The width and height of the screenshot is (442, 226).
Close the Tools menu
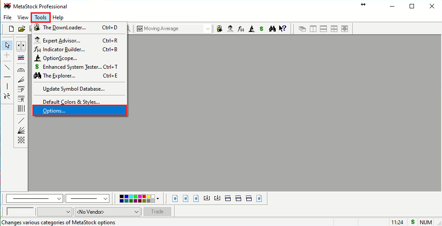pos(41,18)
